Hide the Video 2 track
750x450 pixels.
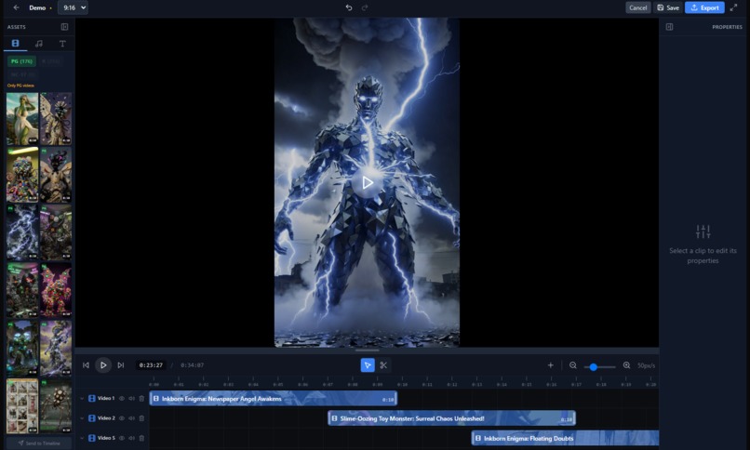(x=122, y=418)
